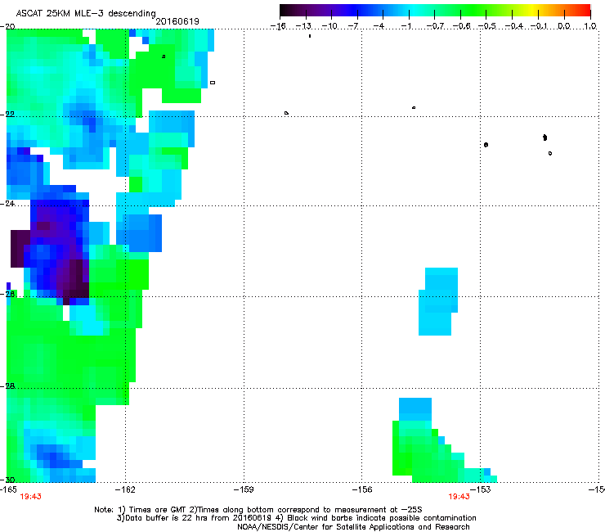Click the longitude label '-156'
Viewport: 605px width, 532px height.
click(362, 489)
